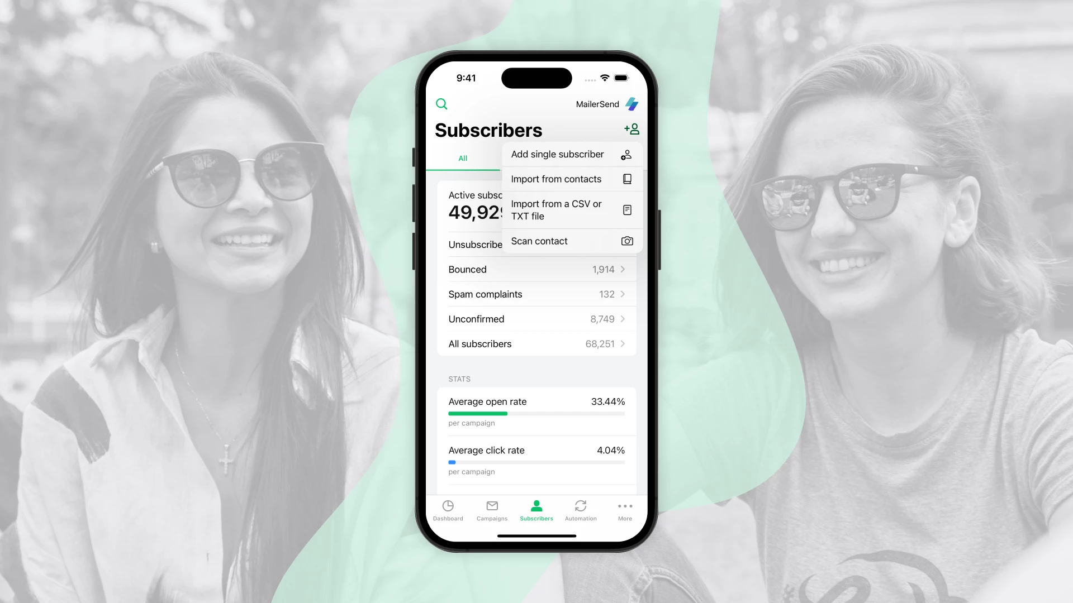Add new subscriber via plus icon
Screen dimensions: 1073x603
click(x=632, y=130)
